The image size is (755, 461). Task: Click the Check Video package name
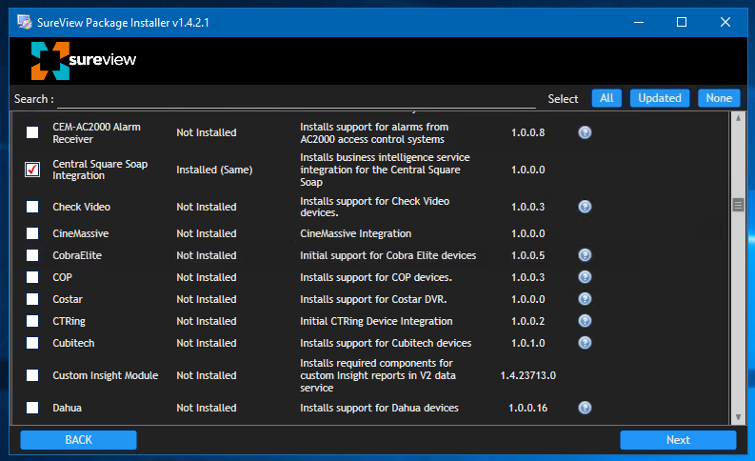point(81,207)
